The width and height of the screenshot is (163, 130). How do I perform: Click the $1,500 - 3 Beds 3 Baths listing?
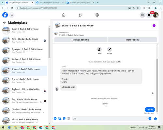tap(71, 35)
